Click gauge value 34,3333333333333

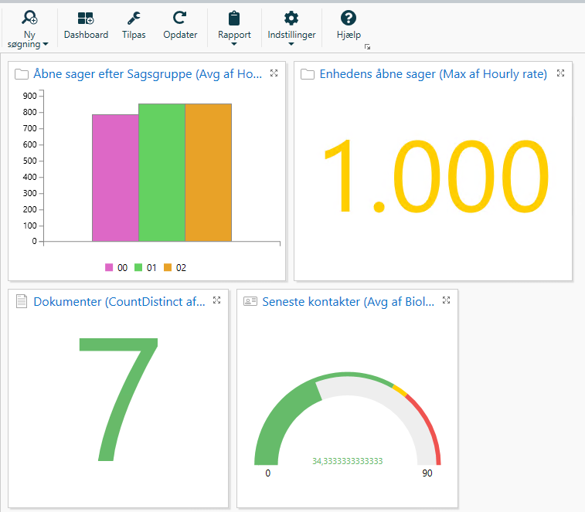(347, 461)
